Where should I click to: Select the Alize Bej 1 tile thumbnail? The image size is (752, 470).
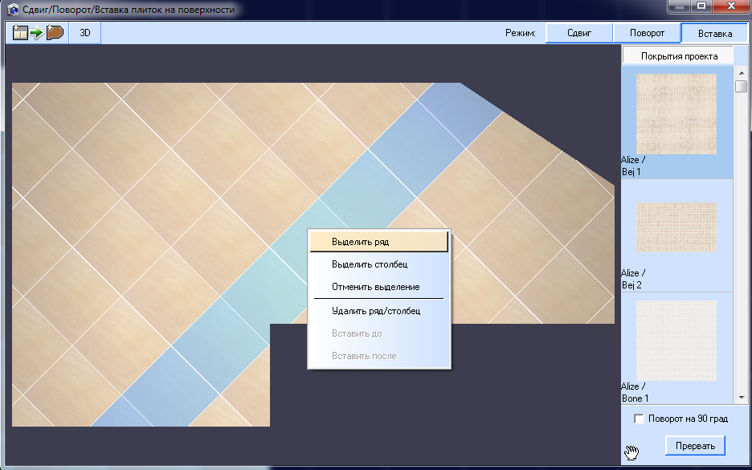pyautogui.click(x=676, y=113)
